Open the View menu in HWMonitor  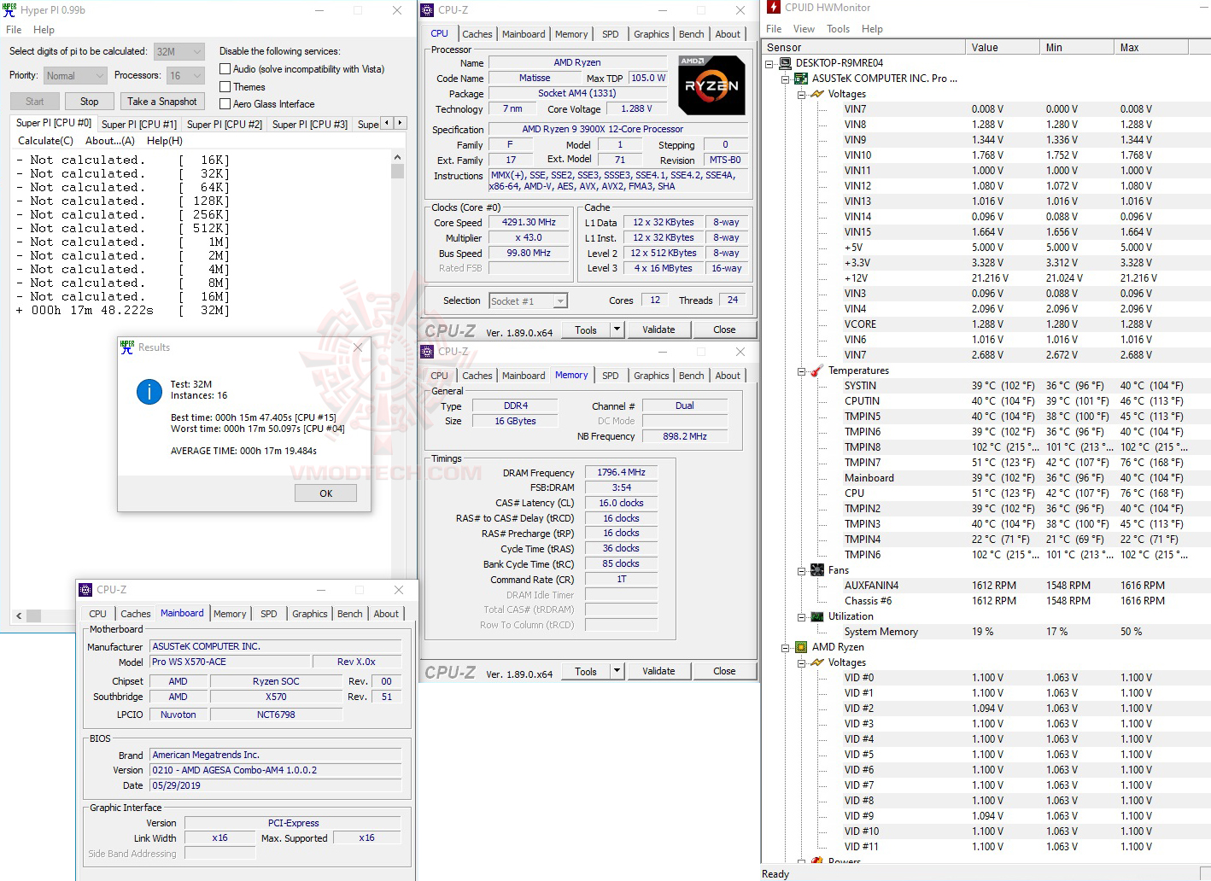point(804,28)
